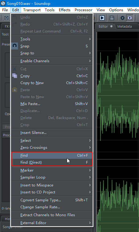Expand the Marker submenu

pos(52,170)
